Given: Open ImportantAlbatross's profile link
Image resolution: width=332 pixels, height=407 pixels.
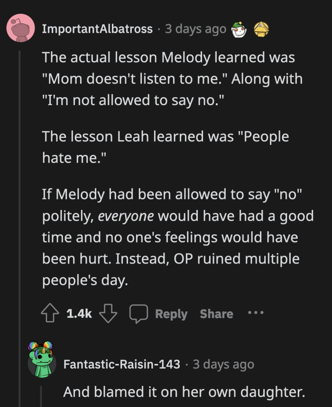Looking at the screenshot, I should pyautogui.click(x=96, y=28).
